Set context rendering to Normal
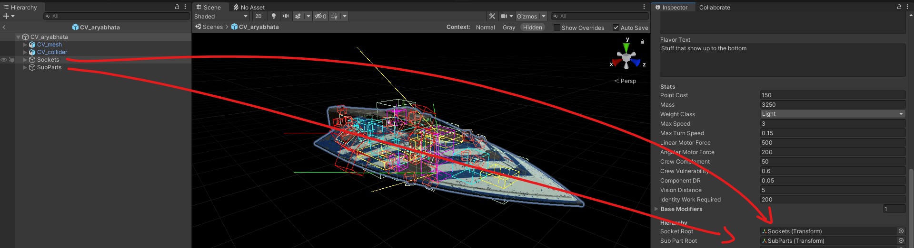The height and width of the screenshot is (248, 914). (x=486, y=28)
